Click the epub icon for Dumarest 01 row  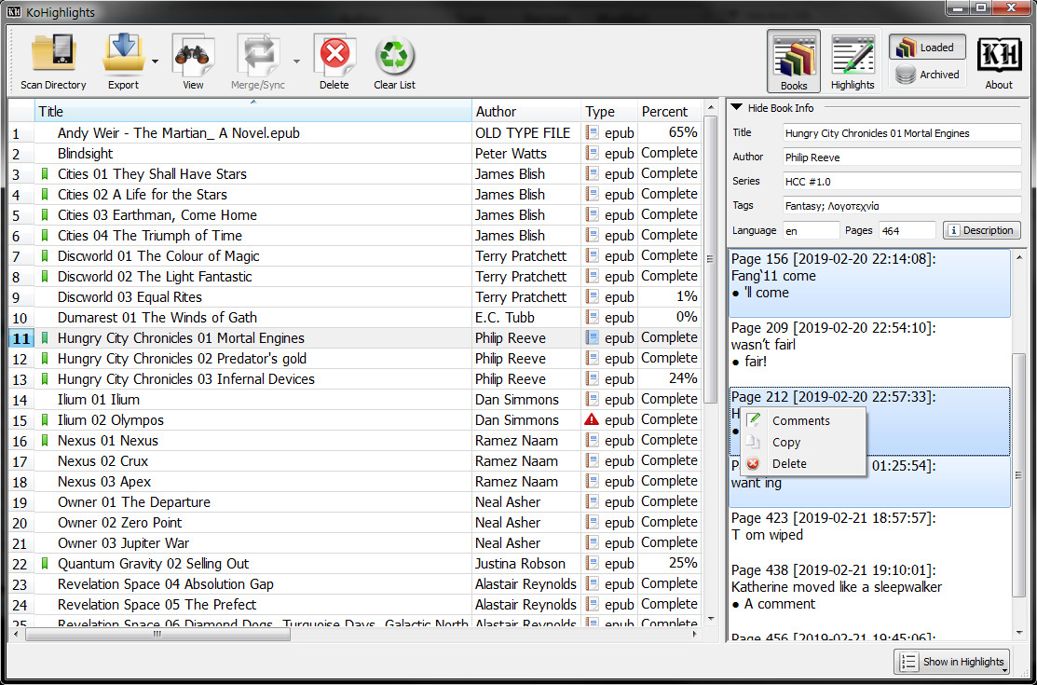click(592, 317)
